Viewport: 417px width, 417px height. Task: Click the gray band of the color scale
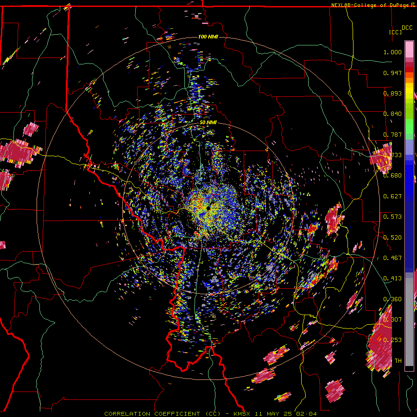pos(409,322)
